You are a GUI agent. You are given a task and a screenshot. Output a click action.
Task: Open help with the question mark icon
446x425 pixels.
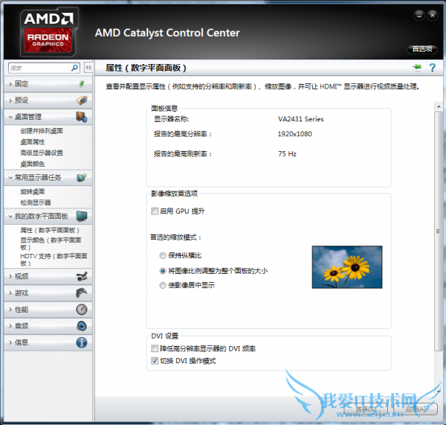tap(433, 68)
